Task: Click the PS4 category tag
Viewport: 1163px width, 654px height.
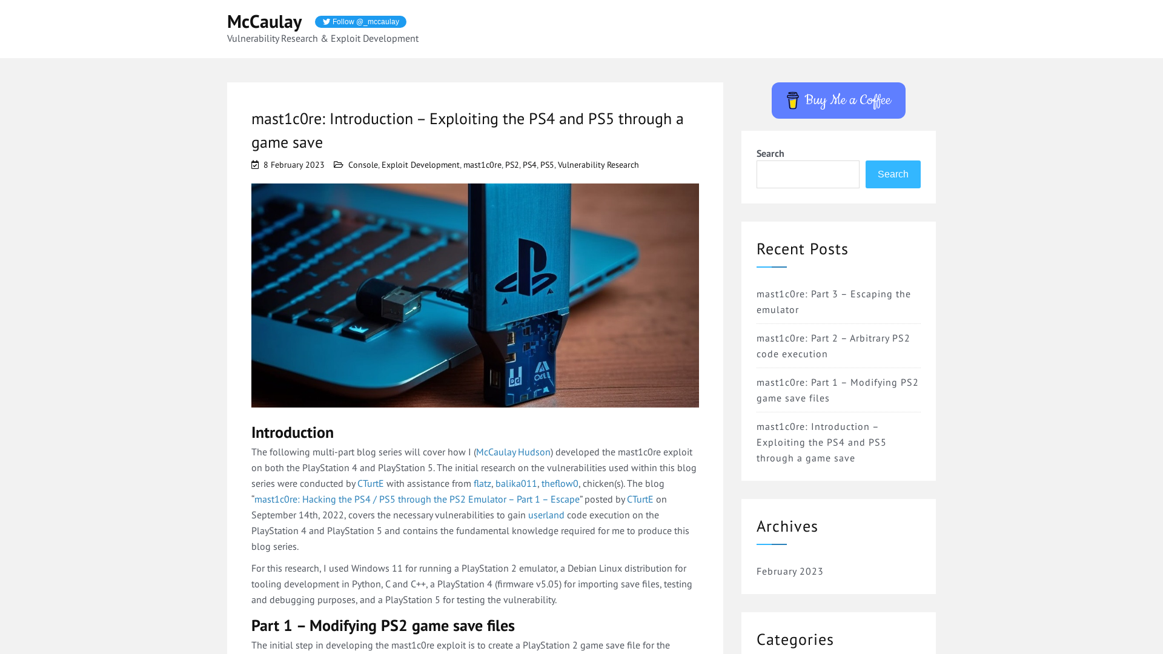Action: pyautogui.click(x=529, y=165)
